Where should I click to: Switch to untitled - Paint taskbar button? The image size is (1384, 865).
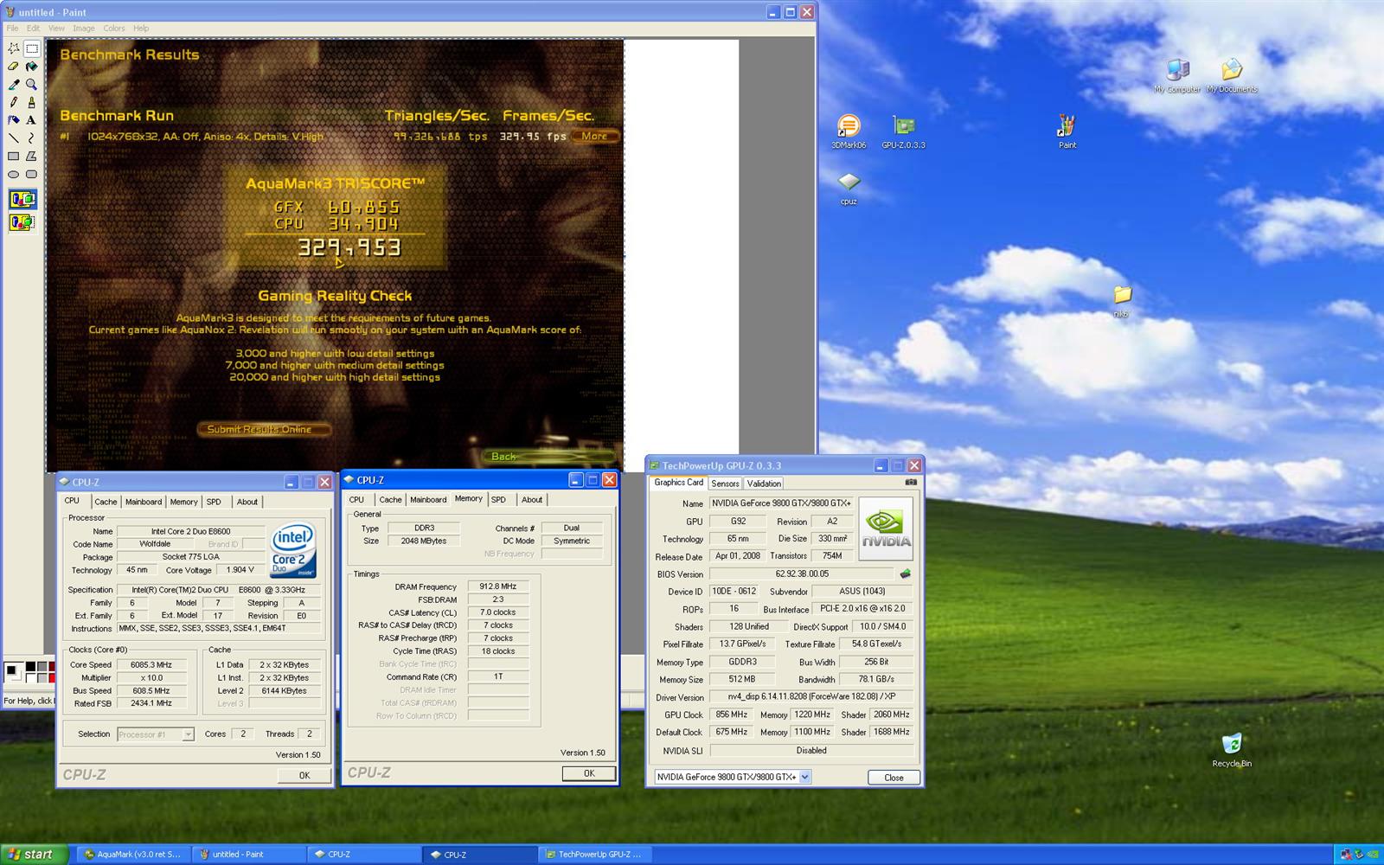(247, 855)
